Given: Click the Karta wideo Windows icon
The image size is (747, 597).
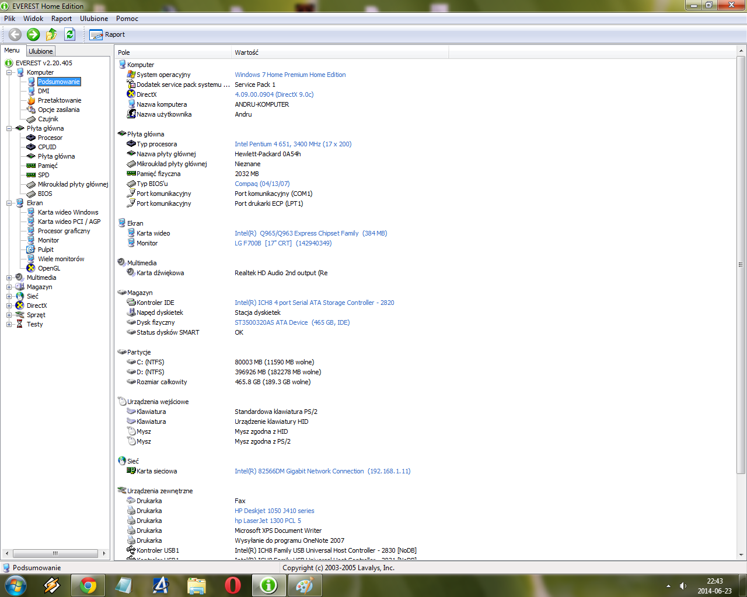Looking at the screenshot, I should click(x=31, y=212).
